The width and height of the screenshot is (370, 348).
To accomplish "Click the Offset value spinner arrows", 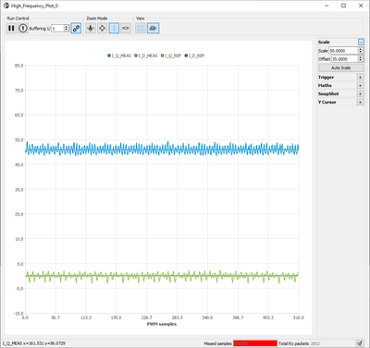I will pyautogui.click(x=361, y=59).
